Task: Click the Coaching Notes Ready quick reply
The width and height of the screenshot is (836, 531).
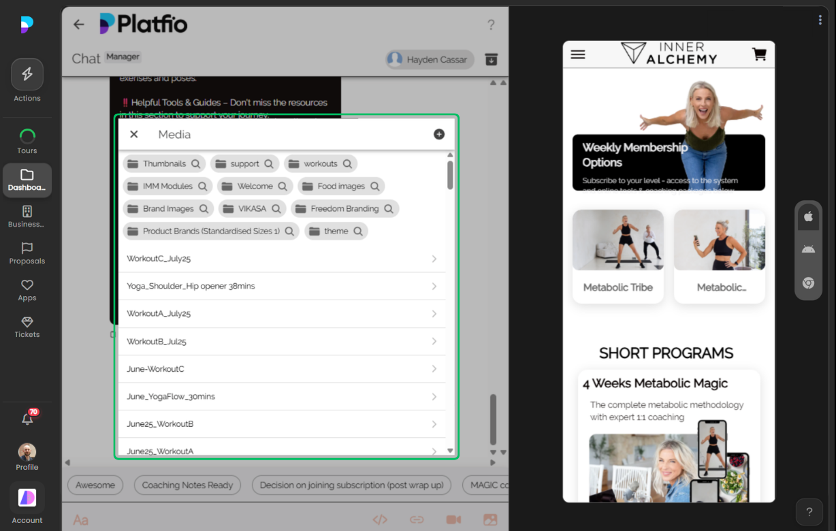Action: [187, 485]
